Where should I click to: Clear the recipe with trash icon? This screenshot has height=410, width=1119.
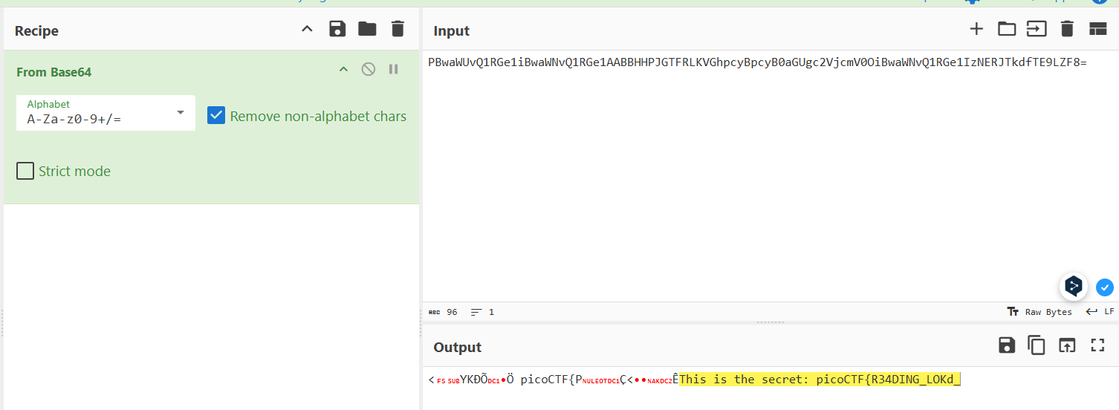[x=398, y=30]
